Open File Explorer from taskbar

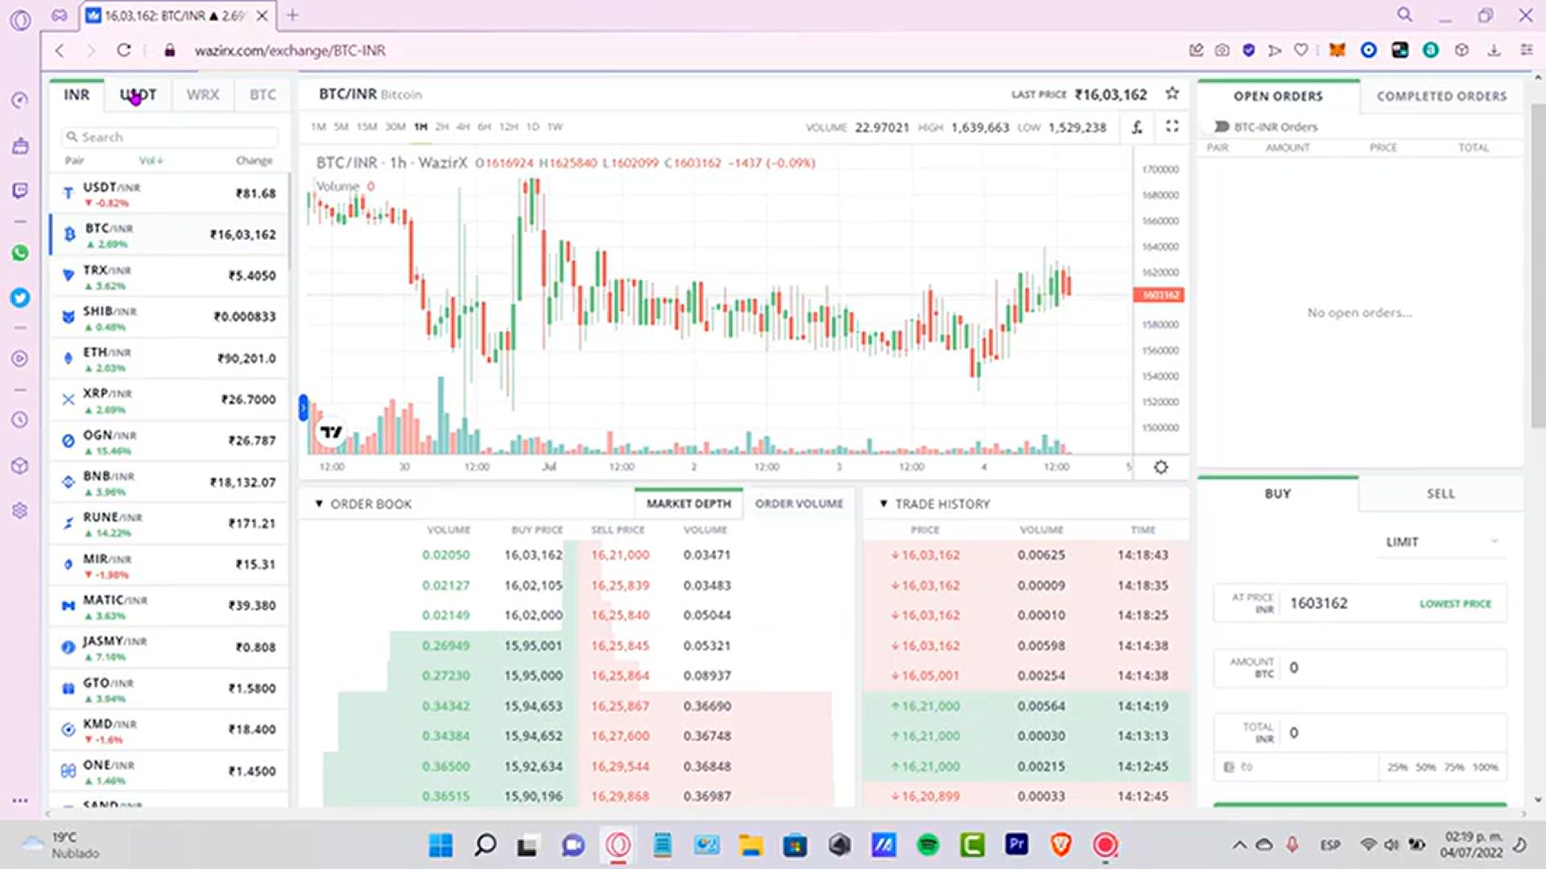click(x=750, y=845)
